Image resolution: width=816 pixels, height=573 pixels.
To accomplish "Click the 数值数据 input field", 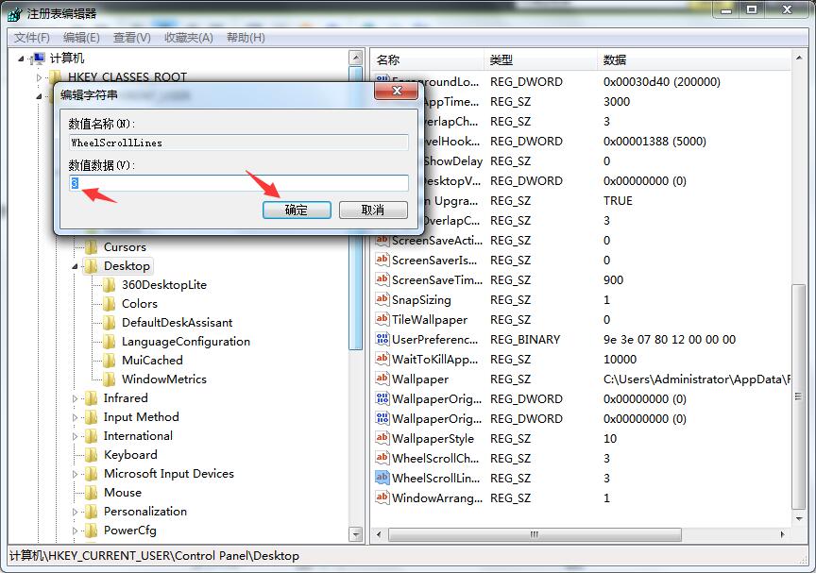I will 239,183.
